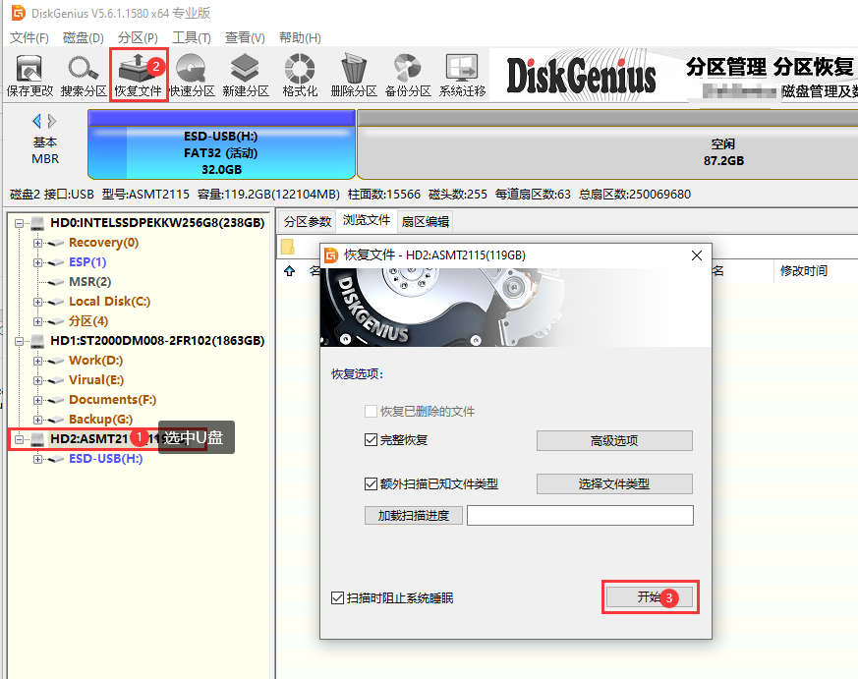Go to previous disk with left arrow
The height and width of the screenshot is (679, 858).
(x=36, y=121)
